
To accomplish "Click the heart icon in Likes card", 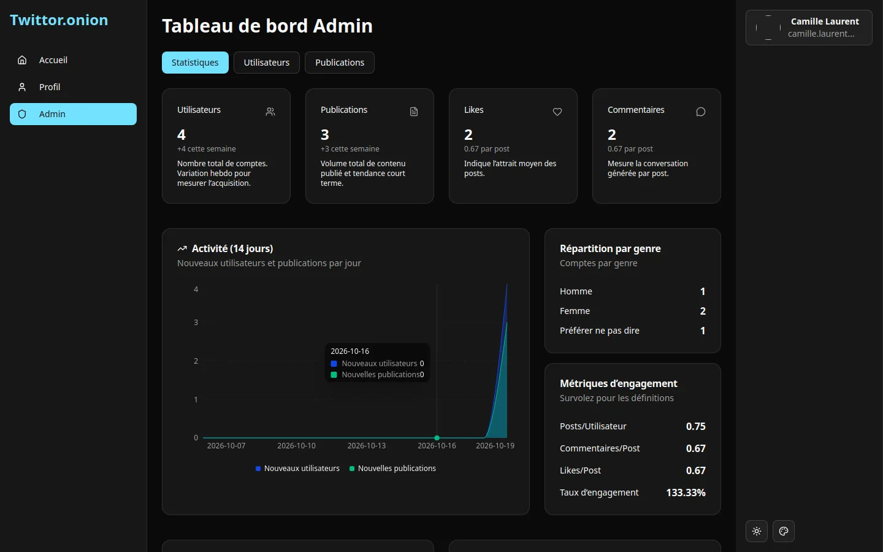I will coord(557,112).
